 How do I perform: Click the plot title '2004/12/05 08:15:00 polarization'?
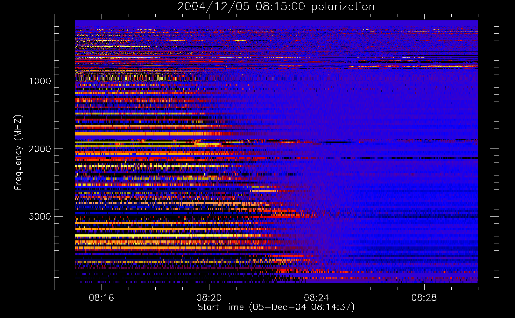[276, 6]
